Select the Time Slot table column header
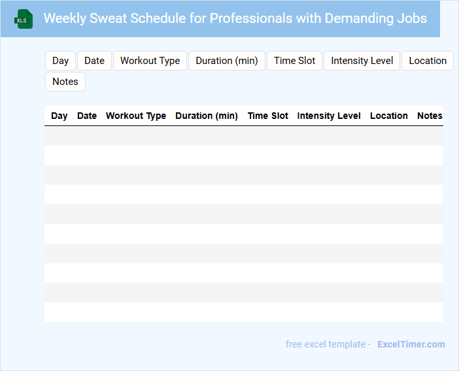 (x=268, y=116)
